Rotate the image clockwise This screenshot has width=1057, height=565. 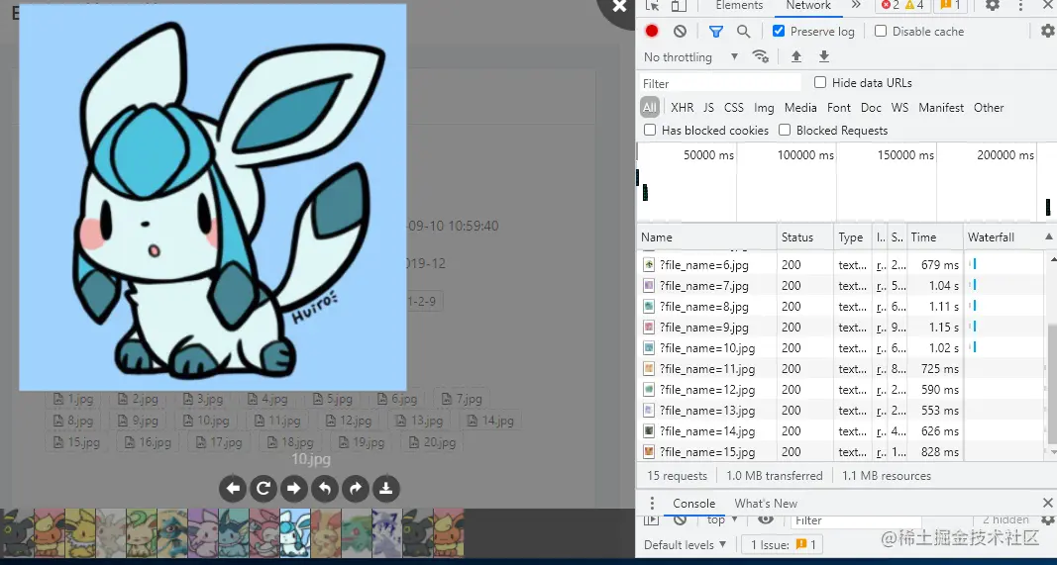tap(356, 488)
